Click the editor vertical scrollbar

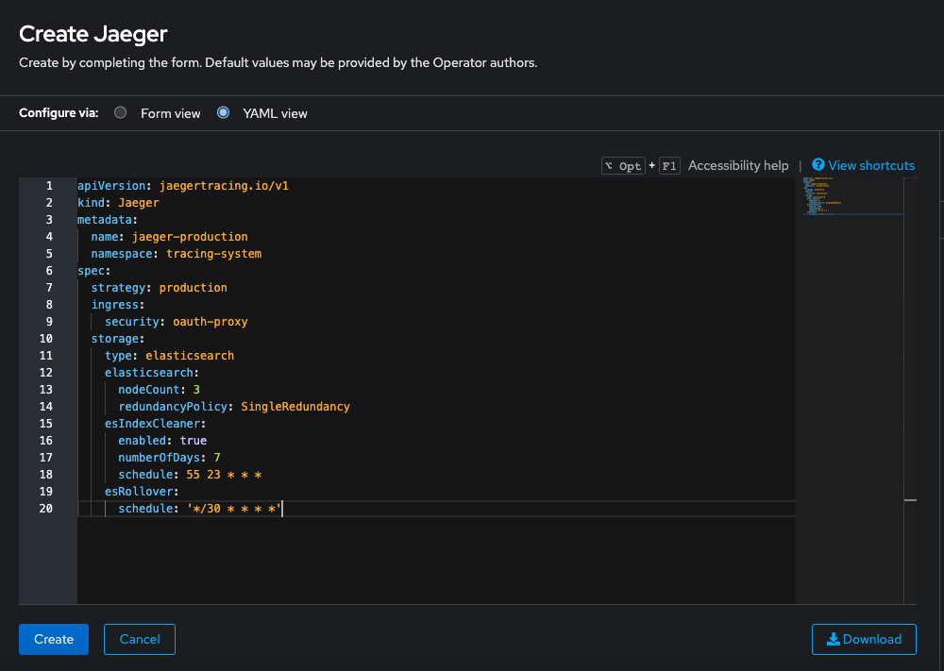tap(910, 390)
